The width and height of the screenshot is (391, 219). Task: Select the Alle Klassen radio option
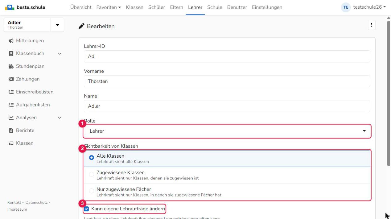tap(92, 158)
